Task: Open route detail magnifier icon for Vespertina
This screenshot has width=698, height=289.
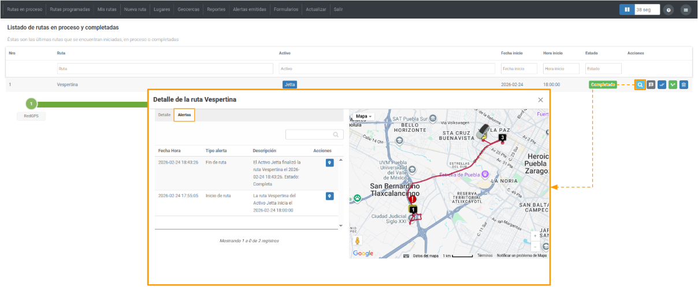Action: [x=640, y=84]
